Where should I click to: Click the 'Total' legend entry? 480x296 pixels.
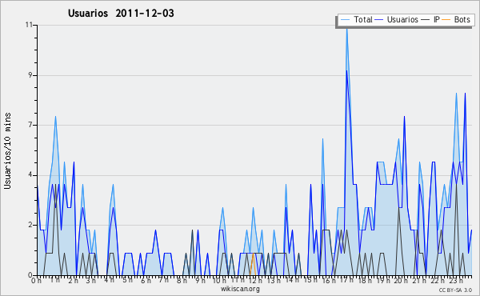coord(363,19)
